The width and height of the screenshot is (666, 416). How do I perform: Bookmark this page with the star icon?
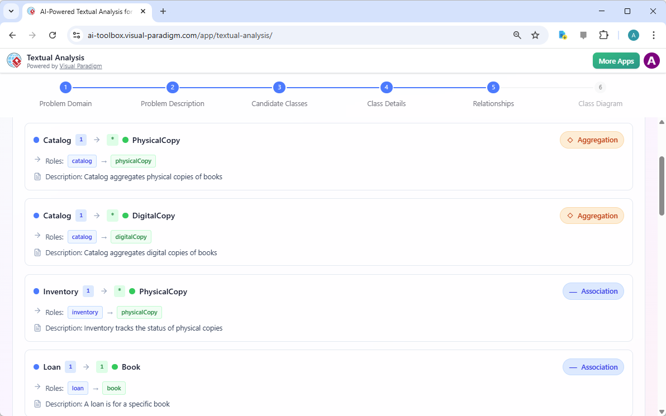click(x=535, y=35)
